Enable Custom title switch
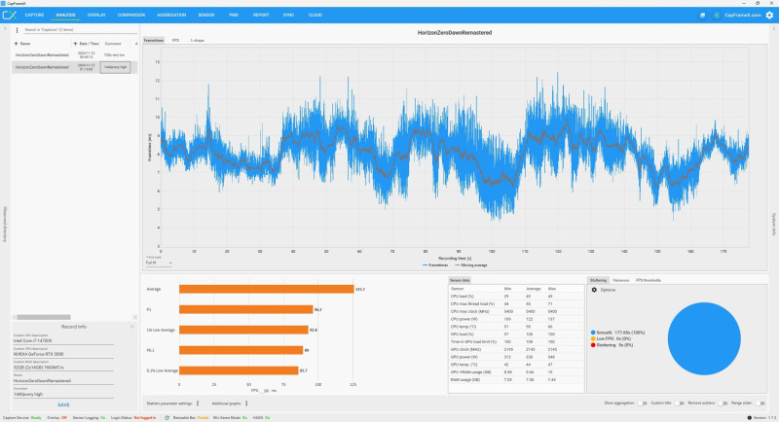779x422 pixels. [679, 404]
